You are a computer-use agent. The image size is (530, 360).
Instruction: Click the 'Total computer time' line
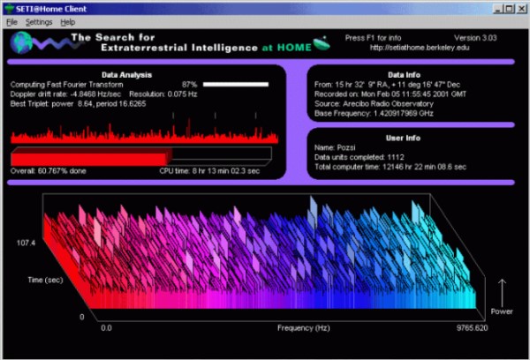[390, 167]
